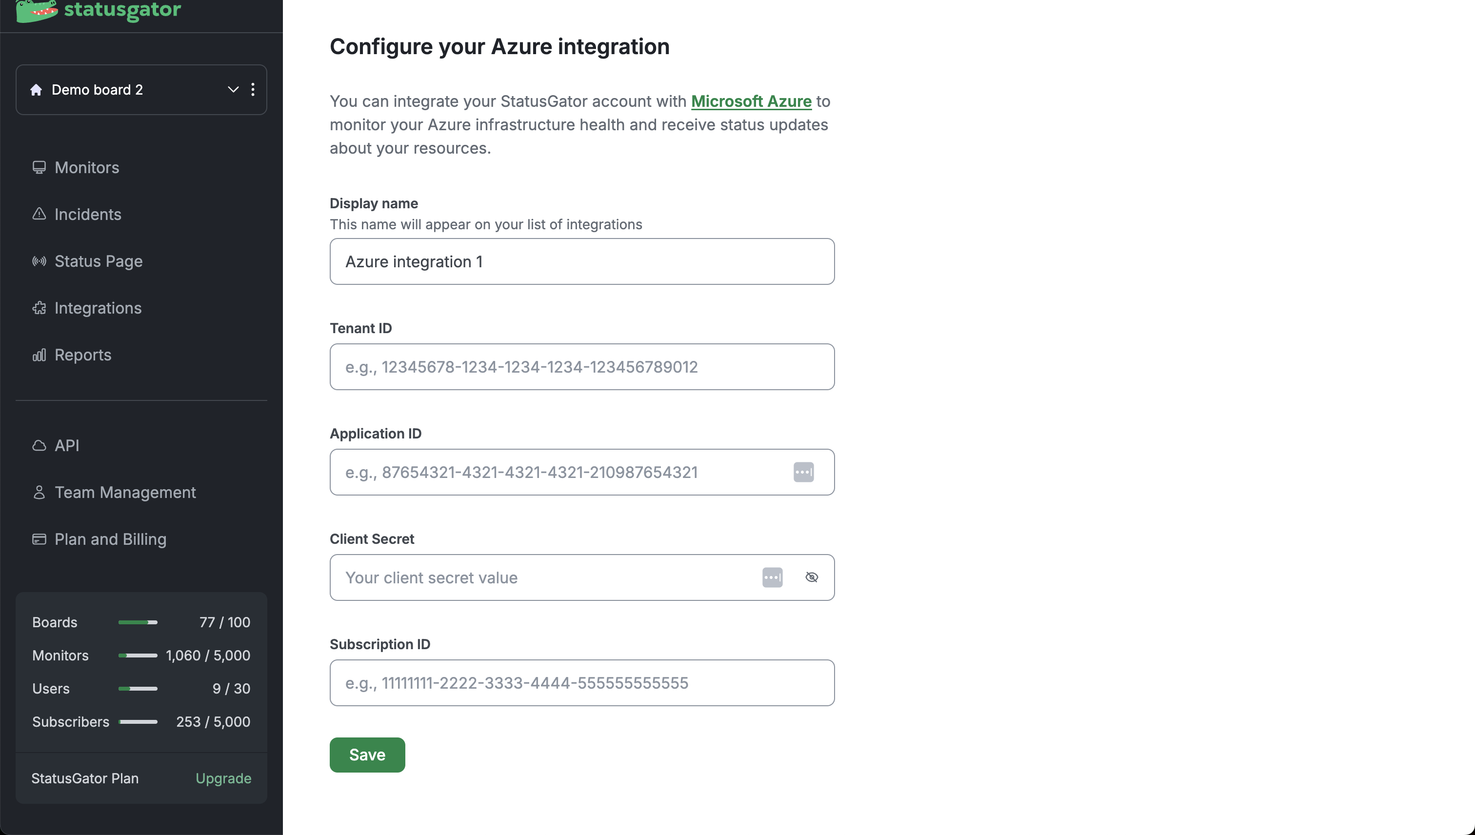
Task: Click the Status Page broadcast icon
Action: pyautogui.click(x=39, y=261)
